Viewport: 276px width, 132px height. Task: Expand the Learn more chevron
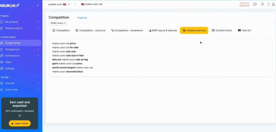tap(38, 90)
